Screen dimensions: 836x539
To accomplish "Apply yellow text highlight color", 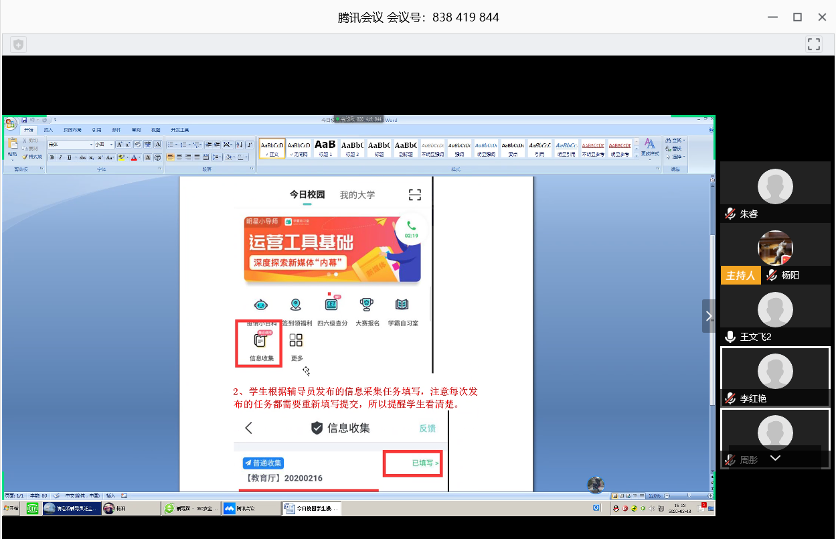I will 121,157.
